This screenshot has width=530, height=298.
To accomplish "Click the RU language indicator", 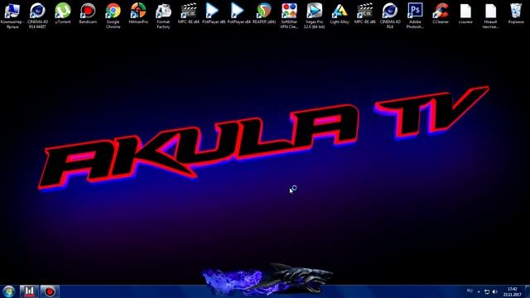I will click(470, 291).
